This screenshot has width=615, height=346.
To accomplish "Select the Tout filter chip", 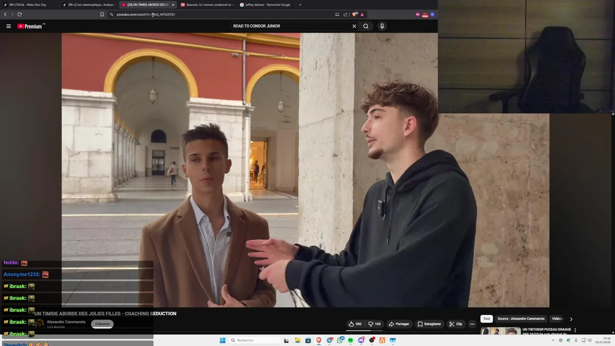I will (x=487, y=319).
